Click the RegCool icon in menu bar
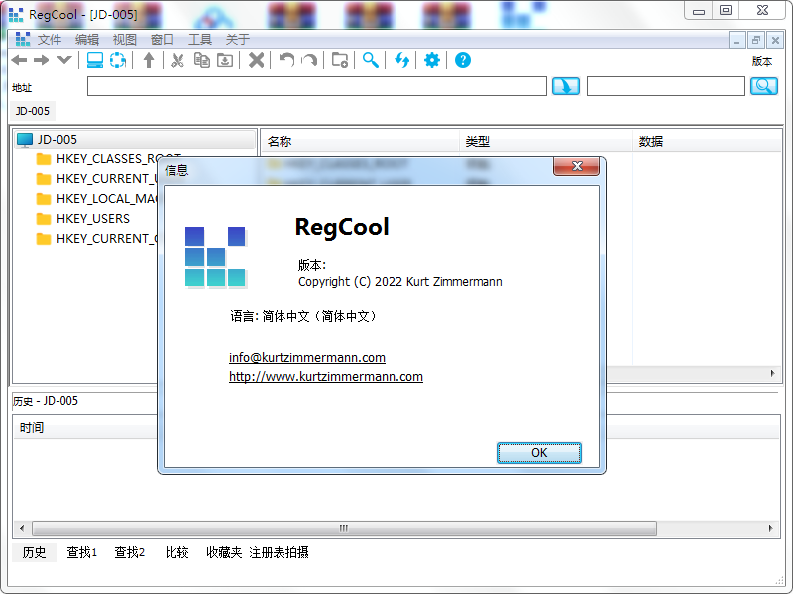The height and width of the screenshot is (594, 793). pos(22,40)
